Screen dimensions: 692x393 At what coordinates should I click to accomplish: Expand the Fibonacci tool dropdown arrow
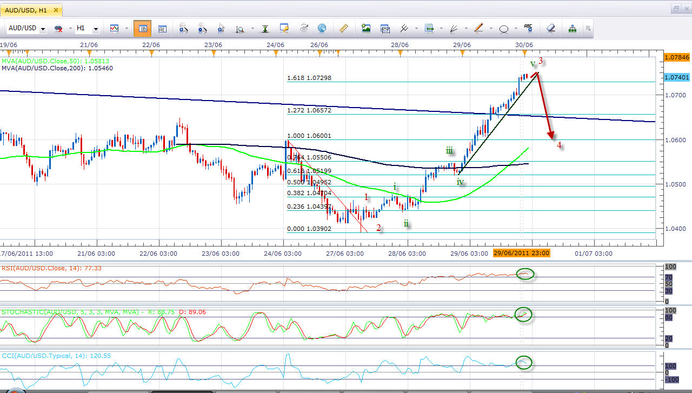(x=441, y=29)
